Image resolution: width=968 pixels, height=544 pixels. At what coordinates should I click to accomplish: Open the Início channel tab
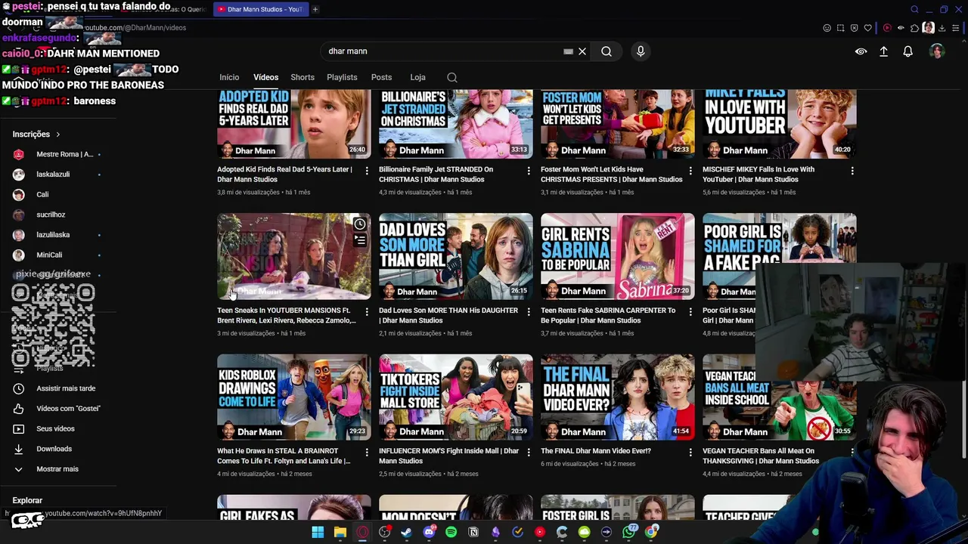[x=229, y=77]
